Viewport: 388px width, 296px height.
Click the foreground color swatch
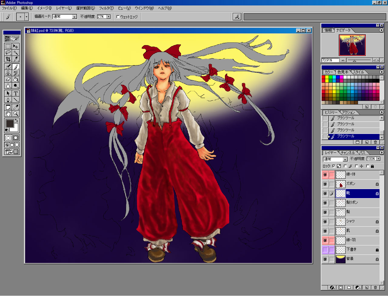coord(10,123)
